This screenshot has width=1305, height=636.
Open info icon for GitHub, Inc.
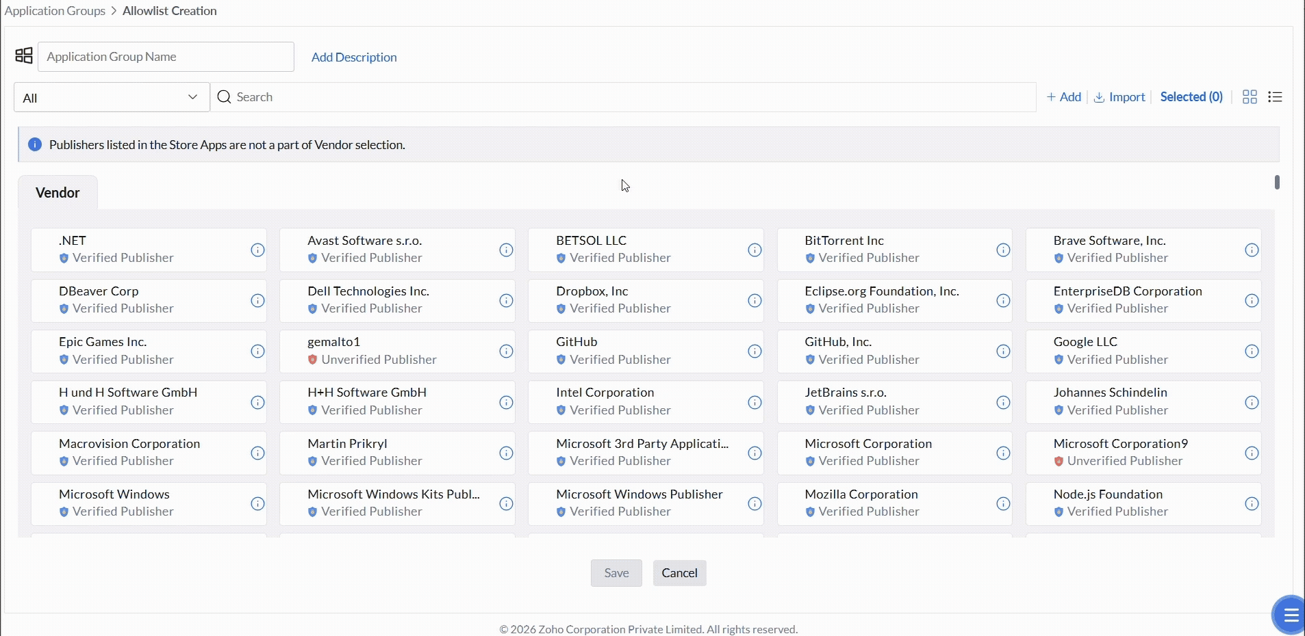click(1003, 351)
